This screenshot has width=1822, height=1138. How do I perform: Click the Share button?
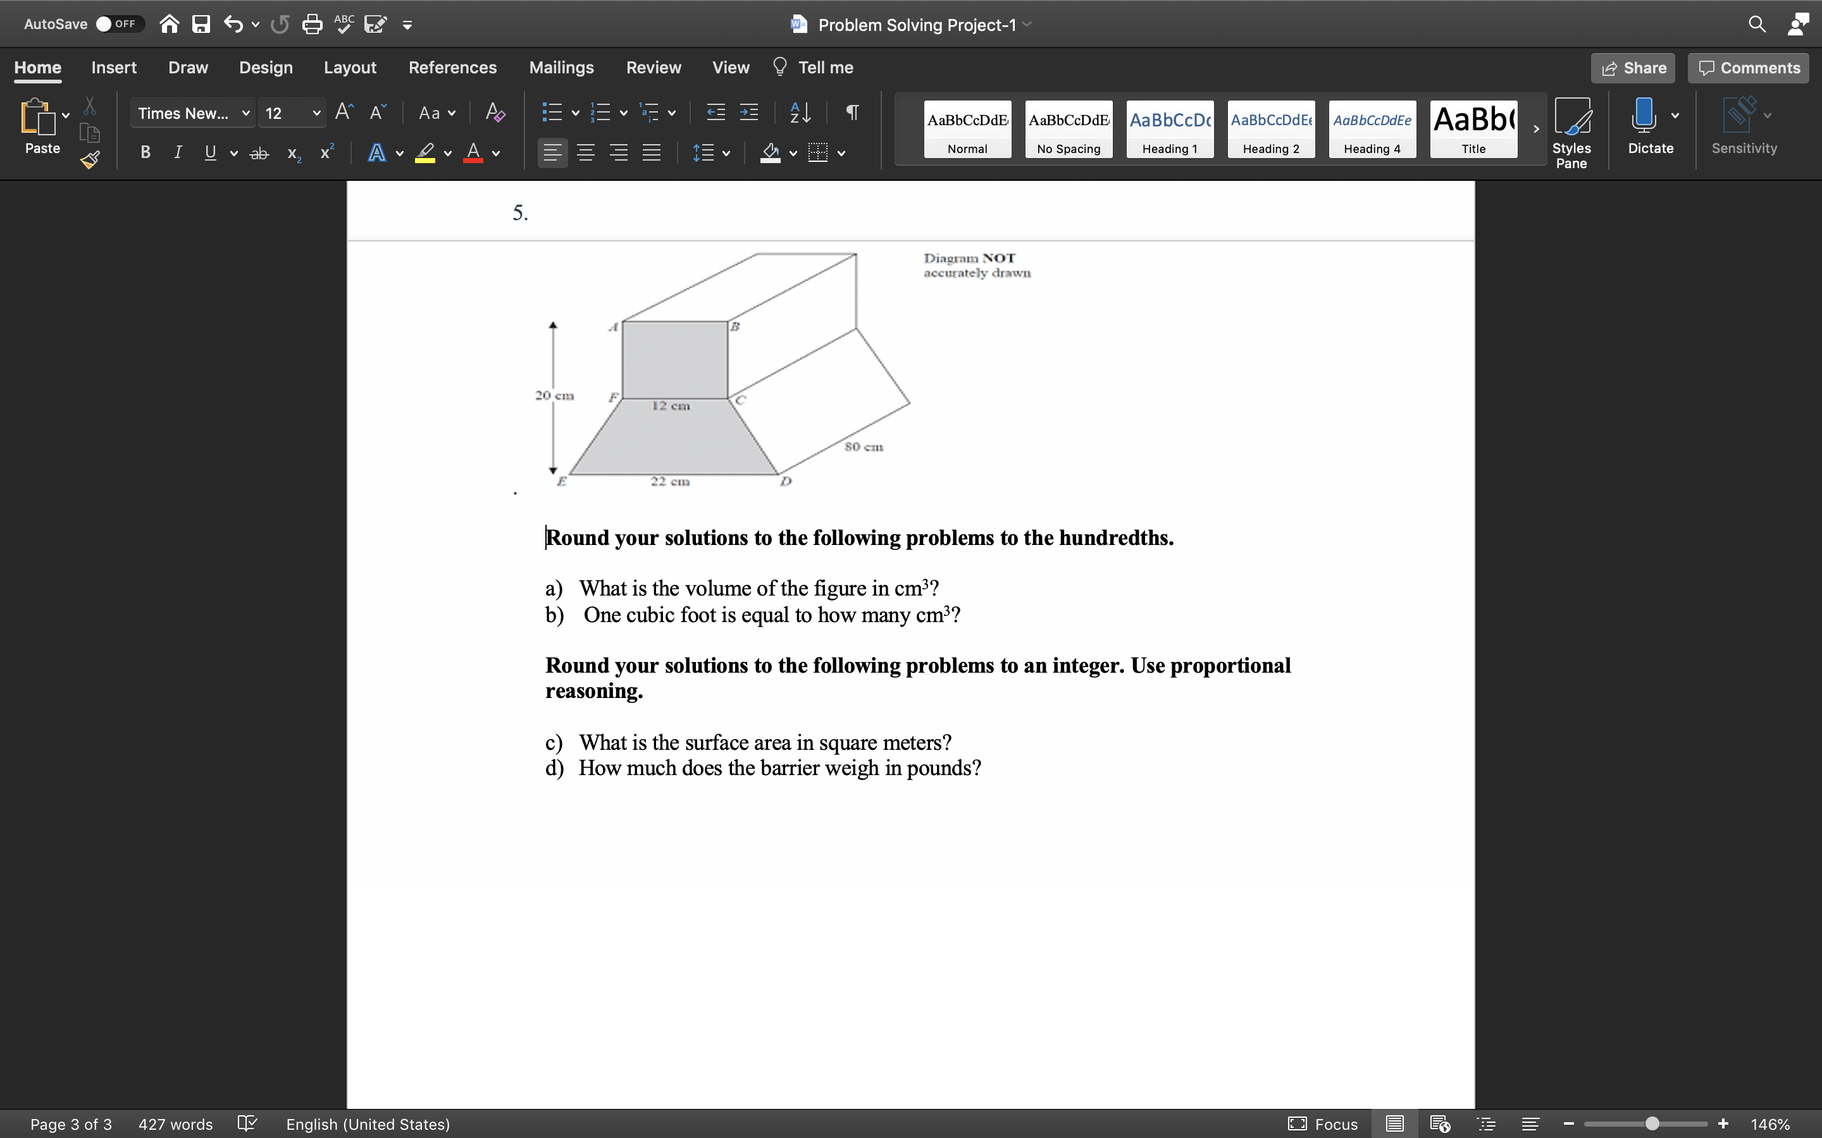[x=1633, y=68]
